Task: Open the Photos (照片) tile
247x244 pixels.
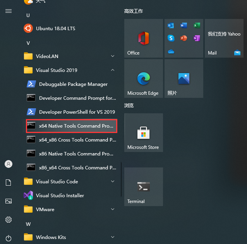Action: [184, 78]
